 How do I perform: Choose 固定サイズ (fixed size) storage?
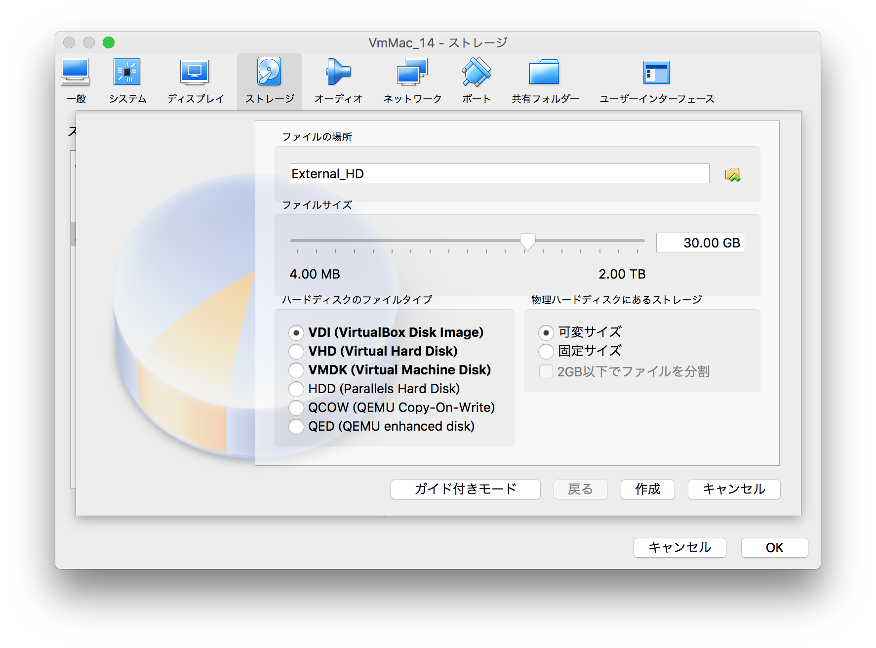point(546,352)
